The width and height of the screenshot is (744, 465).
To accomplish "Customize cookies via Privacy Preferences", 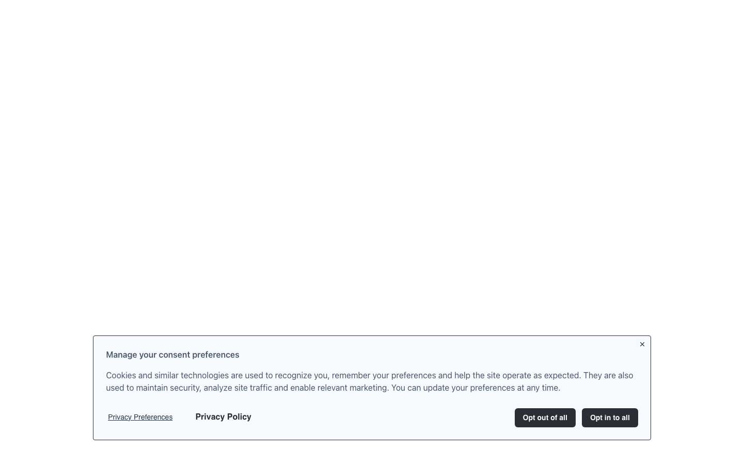I will pyautogui.click(x=140, y=417).
